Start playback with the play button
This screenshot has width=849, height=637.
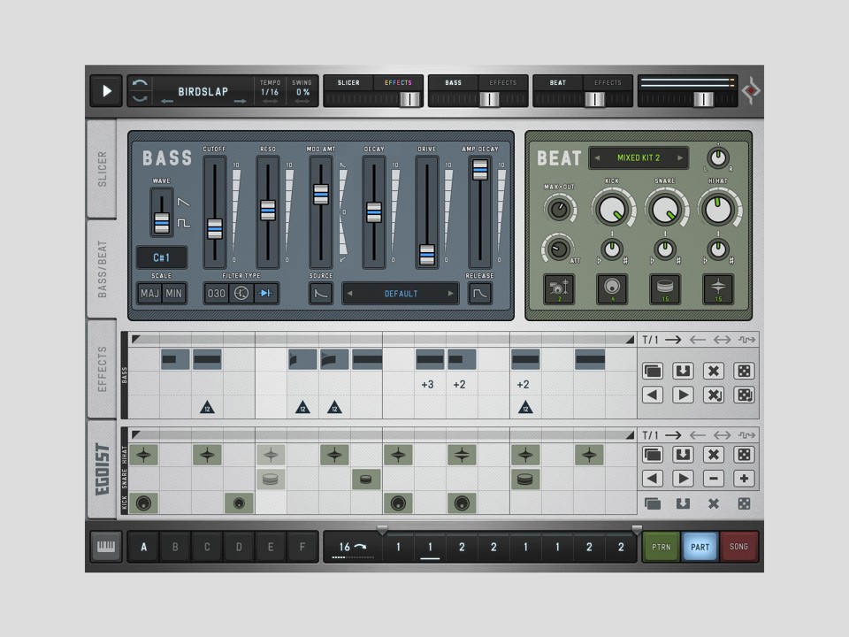coord(106,91)
